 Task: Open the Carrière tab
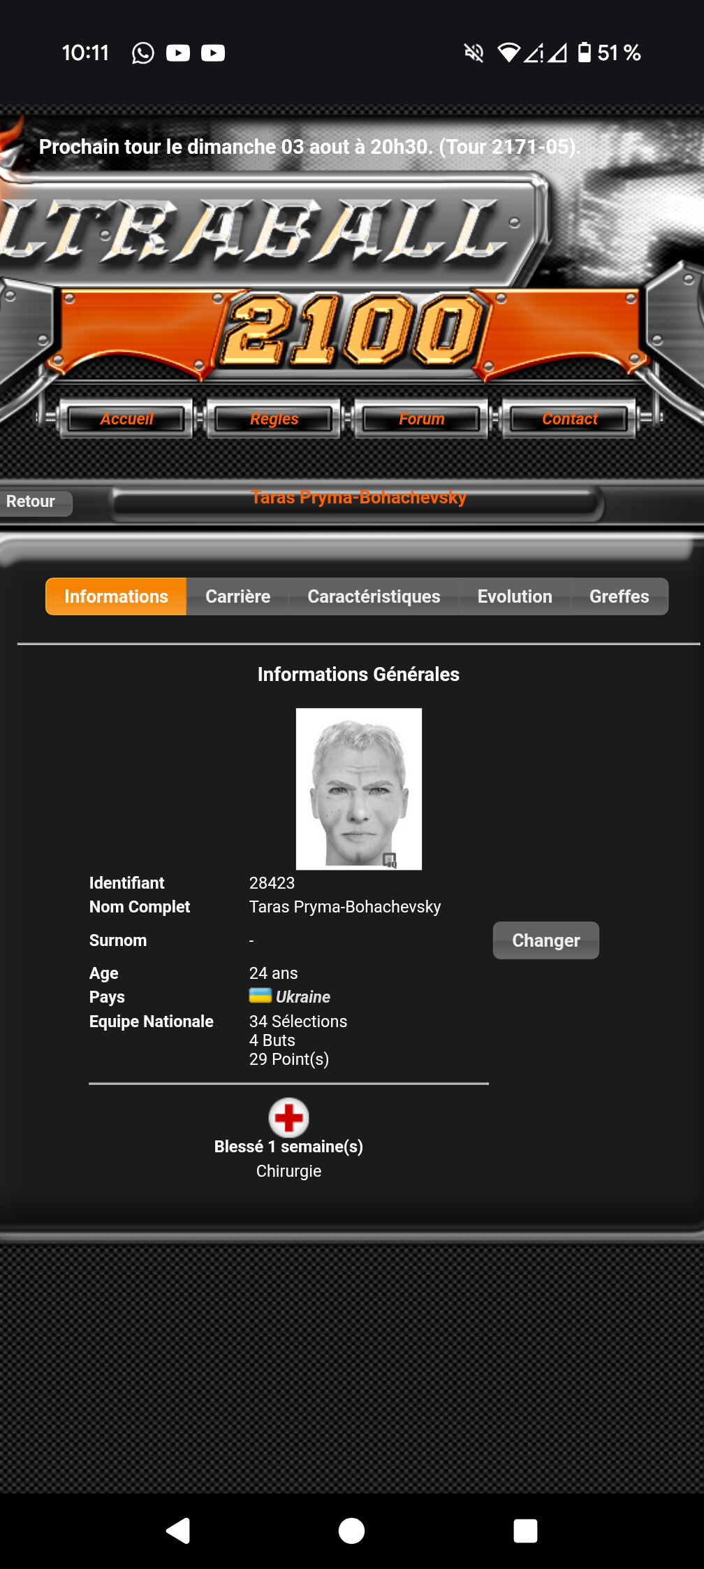point(237,596)
